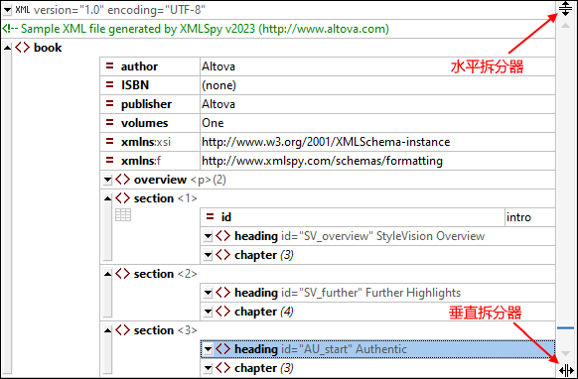Click the volumes attribute equals icon
The width and height of the screenshot is (578, 379).
click(x=109, y=123)
